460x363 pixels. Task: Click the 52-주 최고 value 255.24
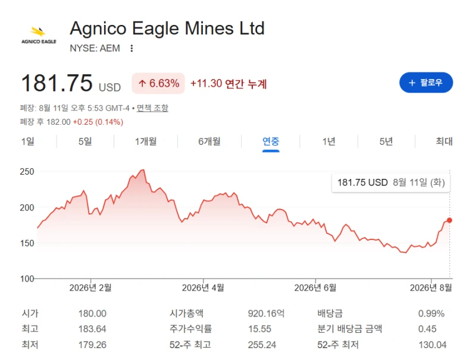click(262, 345)
